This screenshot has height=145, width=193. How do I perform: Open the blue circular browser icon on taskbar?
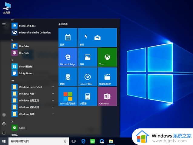pyautogui.click(x=102, y=141)
